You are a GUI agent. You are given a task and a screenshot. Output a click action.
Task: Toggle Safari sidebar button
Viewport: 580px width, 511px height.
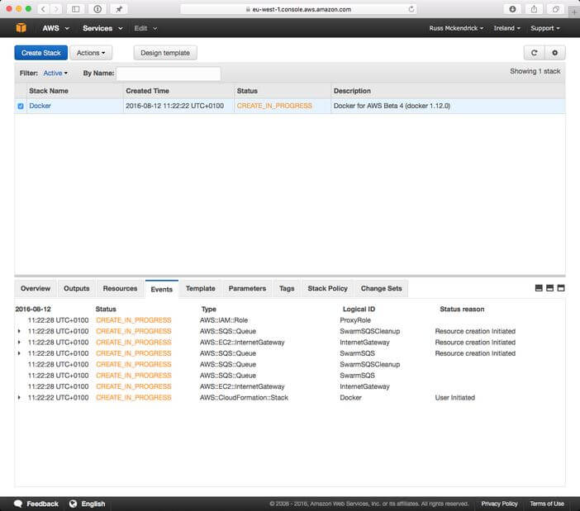pyautogui.click(x=76, y=9)
